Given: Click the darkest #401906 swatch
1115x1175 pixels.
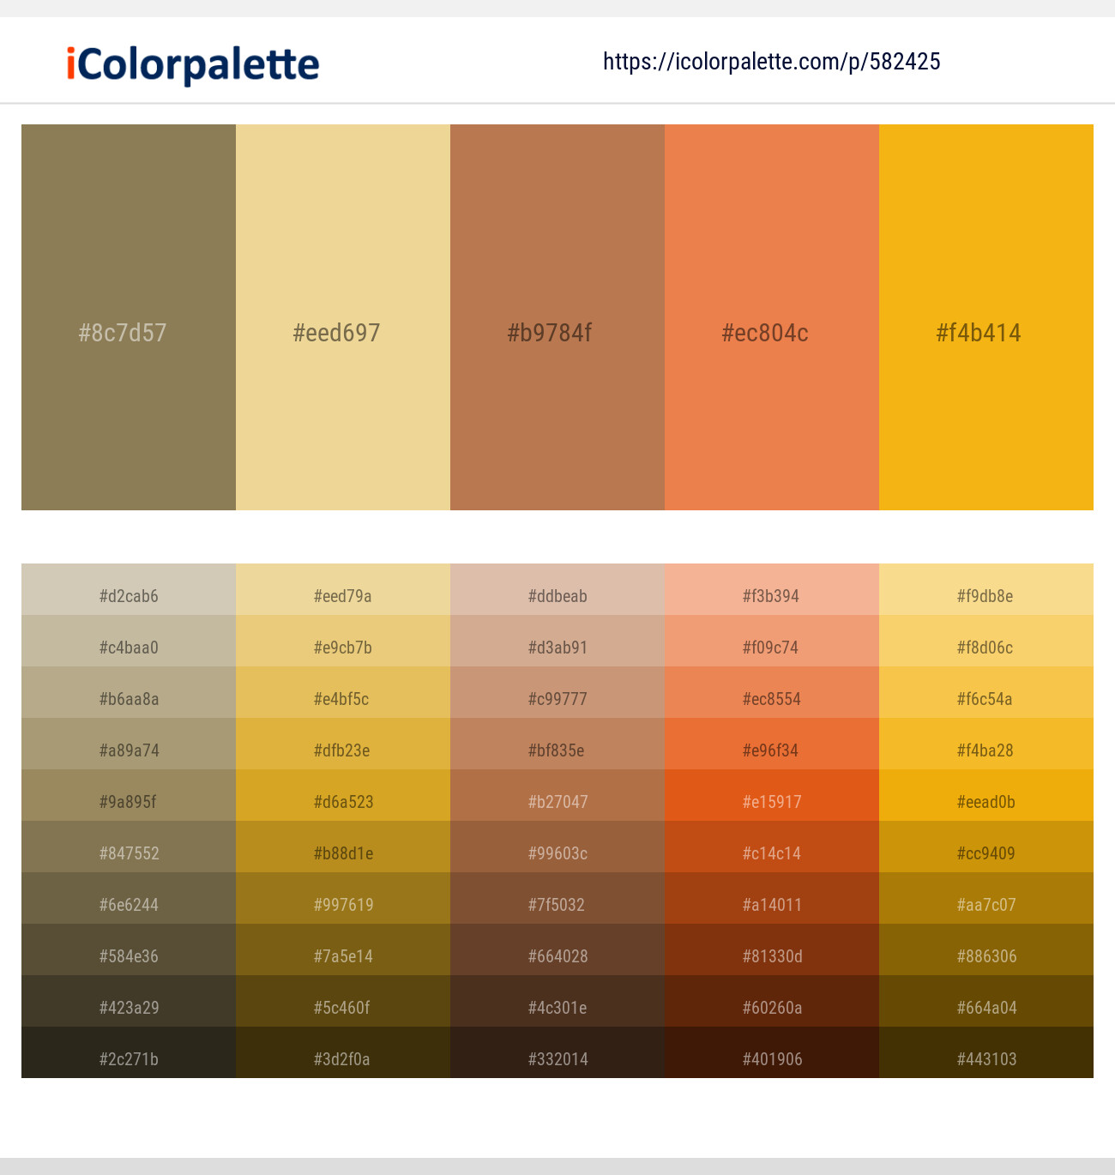Looking at the screenshot, I should [771, 1058].
